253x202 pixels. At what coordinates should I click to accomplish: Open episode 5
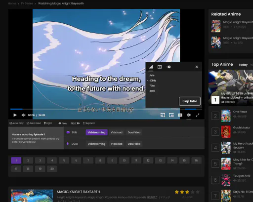click(64, 161)
